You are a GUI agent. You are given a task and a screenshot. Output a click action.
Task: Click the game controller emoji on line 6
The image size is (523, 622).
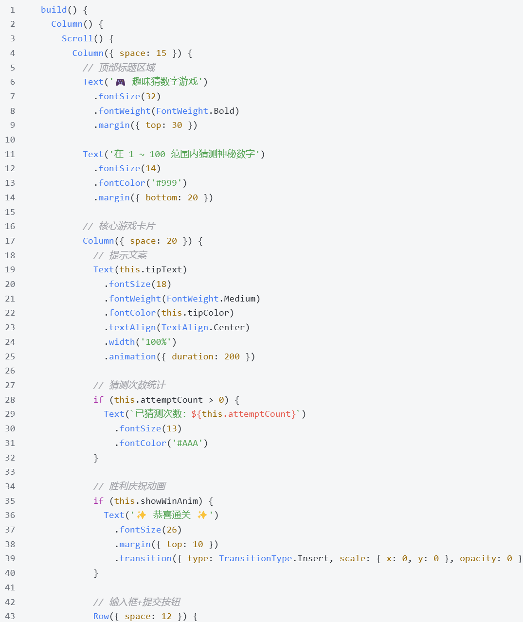click(x=120, y=82)
